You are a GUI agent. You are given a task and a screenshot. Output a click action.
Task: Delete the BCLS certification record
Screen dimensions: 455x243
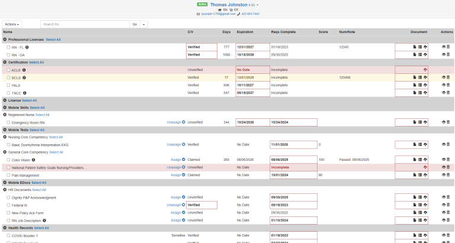tap(448, 77)
